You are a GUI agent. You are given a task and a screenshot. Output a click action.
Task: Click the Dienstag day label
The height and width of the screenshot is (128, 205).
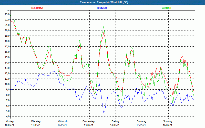coord(36,121)
